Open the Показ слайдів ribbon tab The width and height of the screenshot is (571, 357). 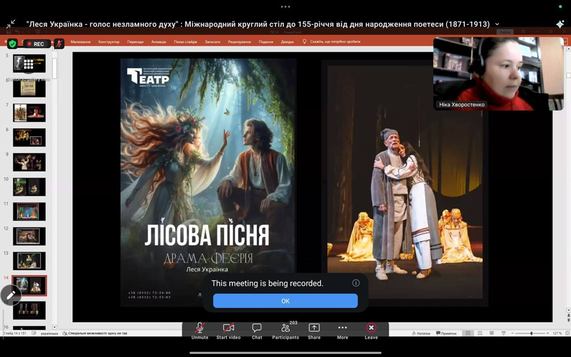[186, 42]
